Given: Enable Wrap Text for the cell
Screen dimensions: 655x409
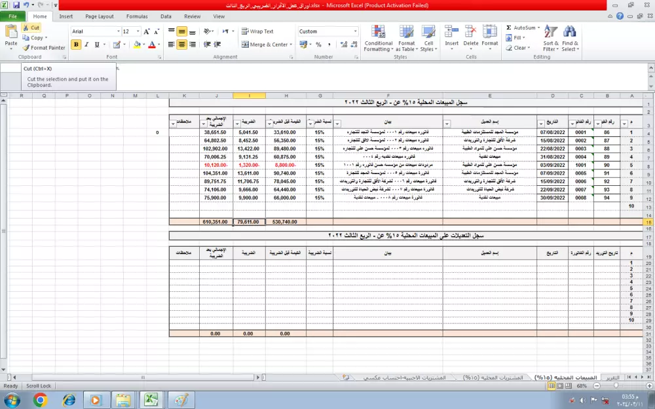Looking at the screenshot, I should [261, 31].
